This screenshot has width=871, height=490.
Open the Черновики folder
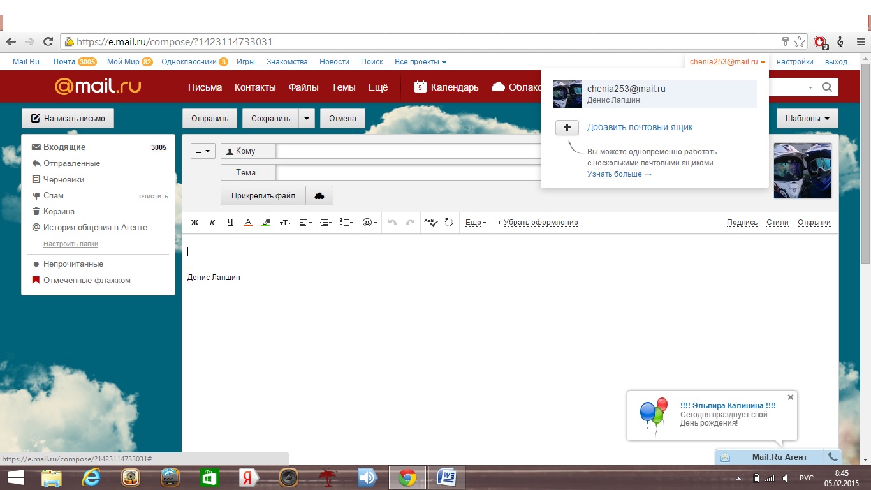click(x=64, y=180)
